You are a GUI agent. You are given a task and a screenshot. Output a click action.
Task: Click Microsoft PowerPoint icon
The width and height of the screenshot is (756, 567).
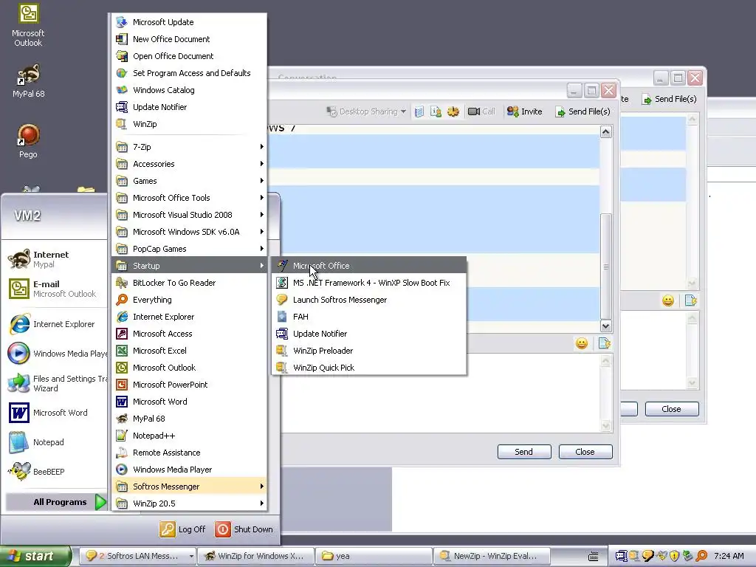coord(122,384)
